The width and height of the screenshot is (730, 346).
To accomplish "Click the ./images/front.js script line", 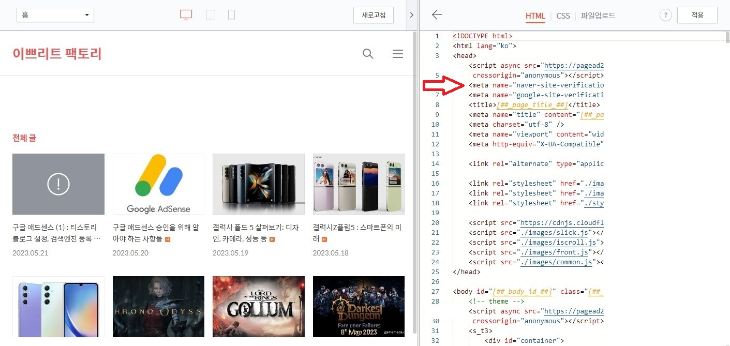I will [x=537, y=252].
